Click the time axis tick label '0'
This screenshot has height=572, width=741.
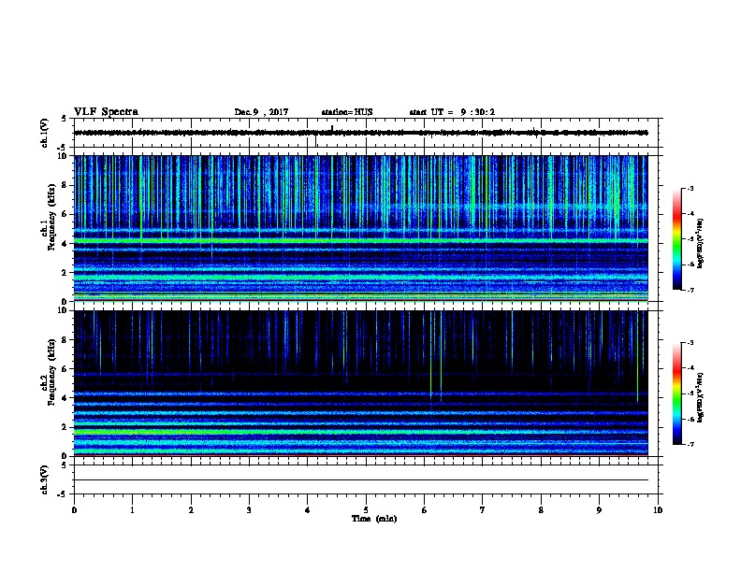pyautogui.click(x=74, y=509)
